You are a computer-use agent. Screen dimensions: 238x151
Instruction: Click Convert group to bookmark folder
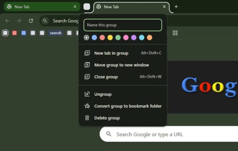[128, 106]
